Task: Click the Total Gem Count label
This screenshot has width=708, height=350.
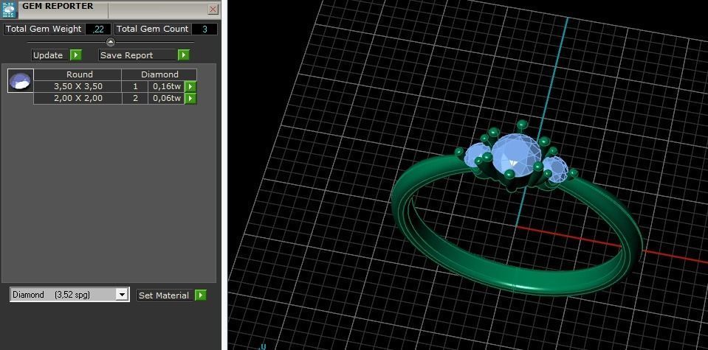Action: pyautogui.click(x=153, y=29)
